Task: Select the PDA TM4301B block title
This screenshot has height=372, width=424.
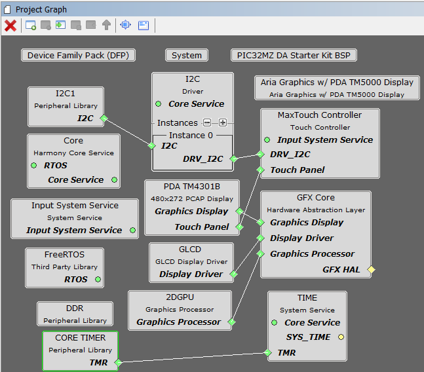Action: point(192,186)
